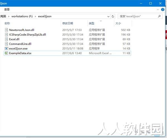Screen dimensions: 167x138
Task: Select the ICSharpCode.SharpZipLib.dll file name
Action: (28, 35)
